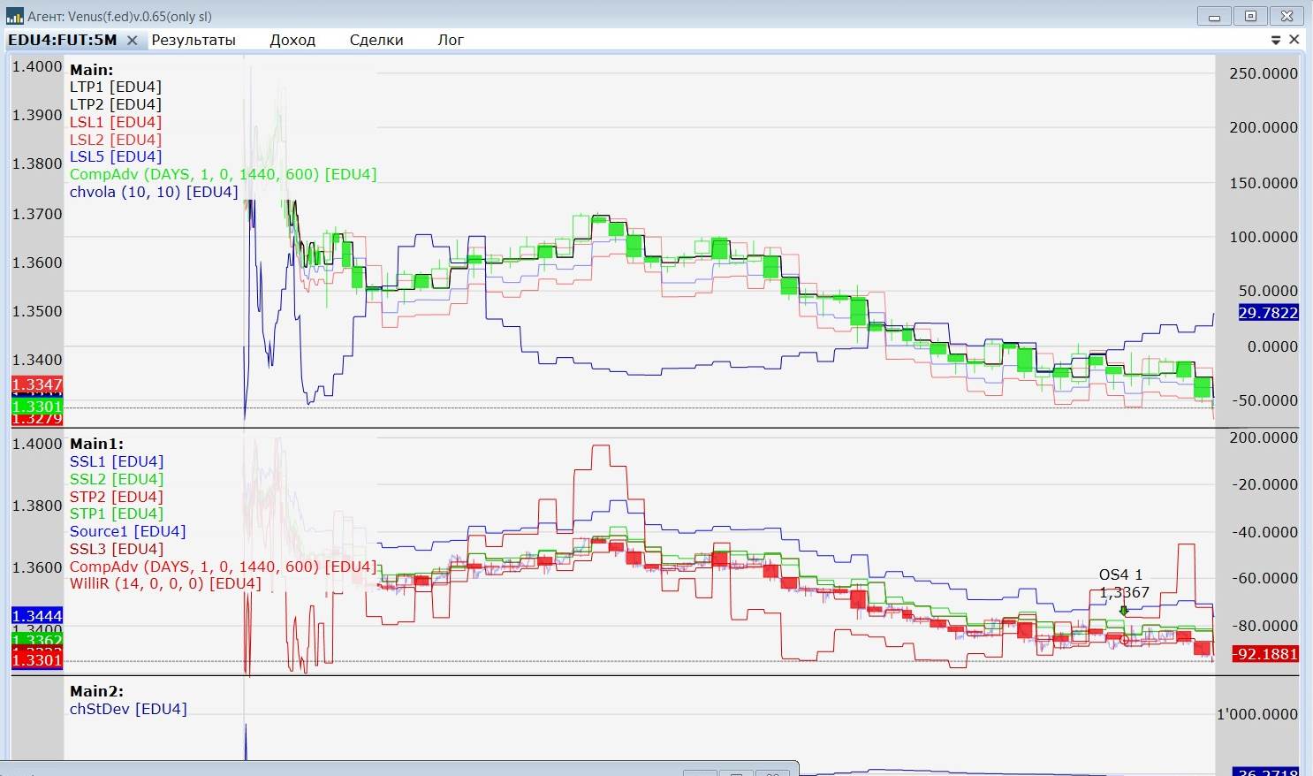Click the green 1.3301 price label in Main panel

click(x=37, y=407)
